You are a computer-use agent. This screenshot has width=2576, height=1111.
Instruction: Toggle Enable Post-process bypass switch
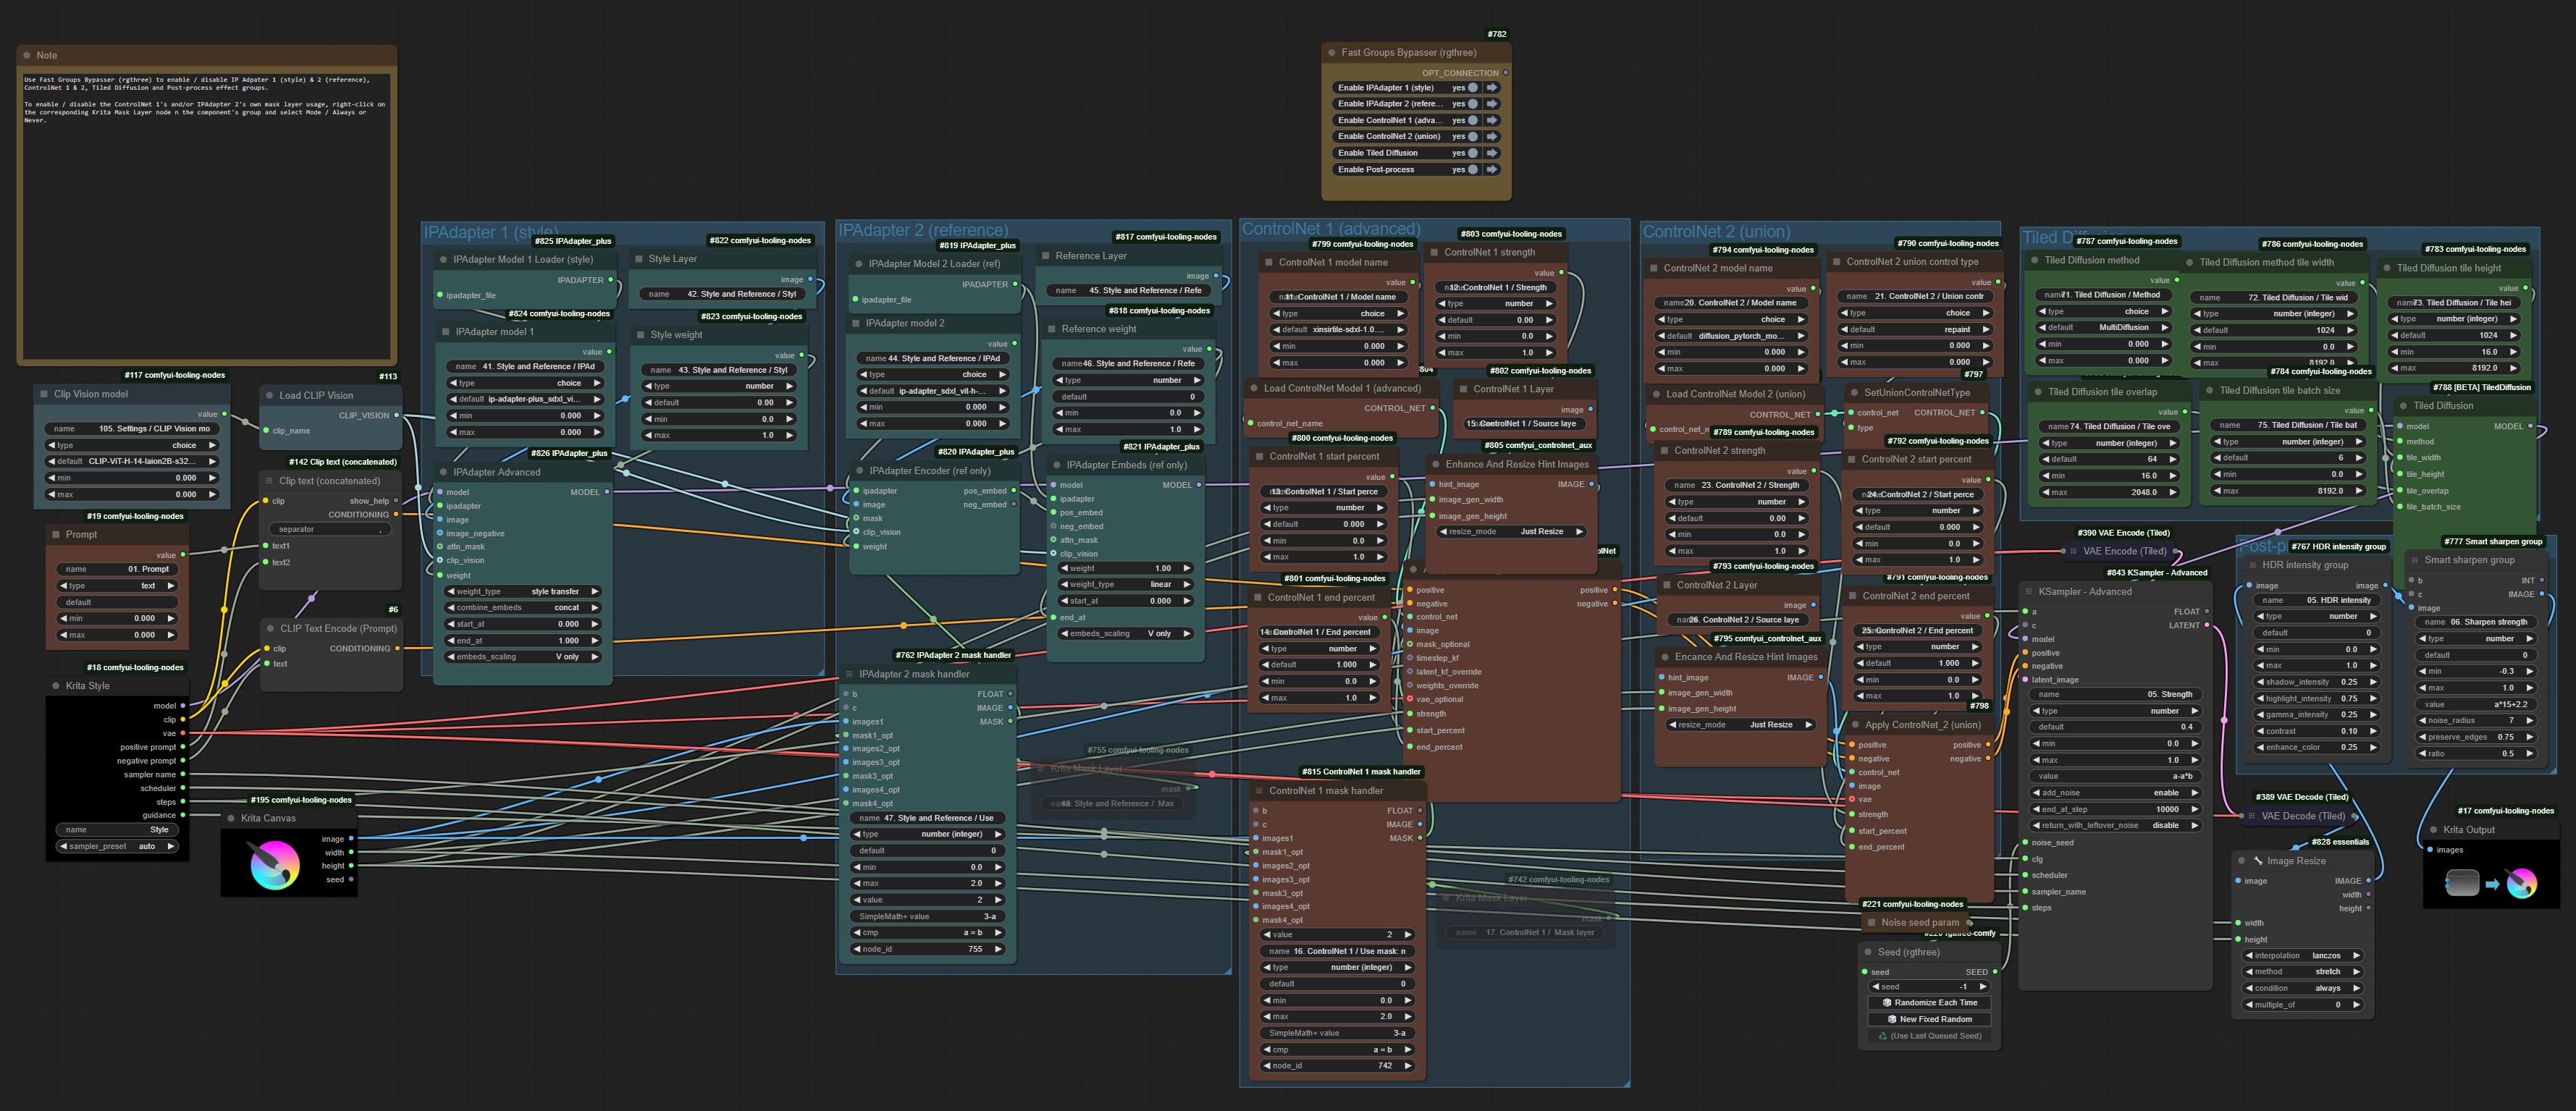point(1472,170)
